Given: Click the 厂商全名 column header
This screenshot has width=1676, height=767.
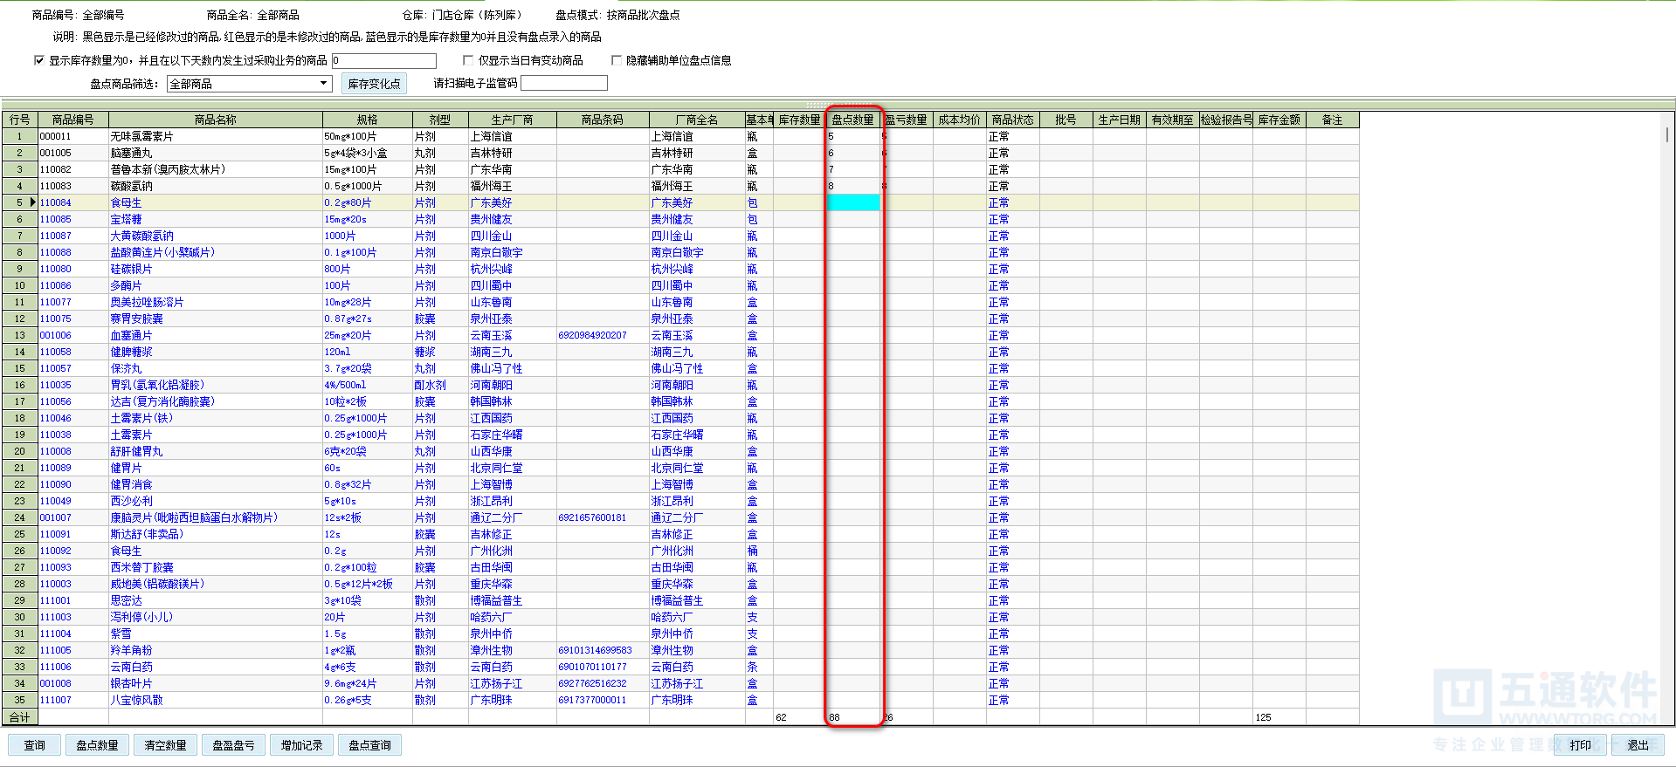Looking at the screenshot, I should click(697, 120).
